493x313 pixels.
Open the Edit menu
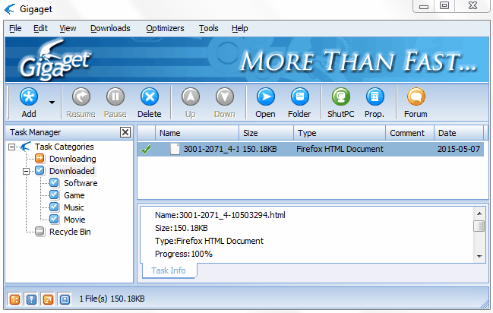click(x=40, y=28)
